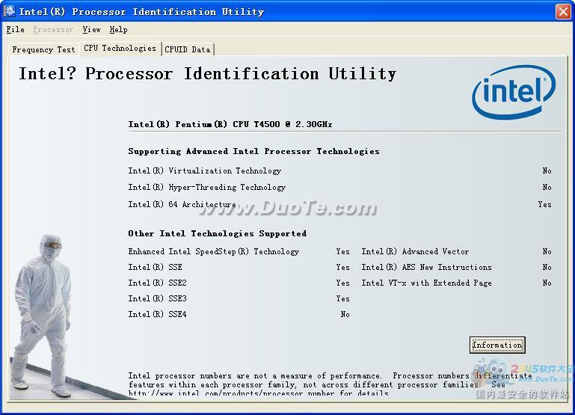Click the Intel(R) SSE2 label
The height and width of the screenshot is (415, 575).
(157, 283)
